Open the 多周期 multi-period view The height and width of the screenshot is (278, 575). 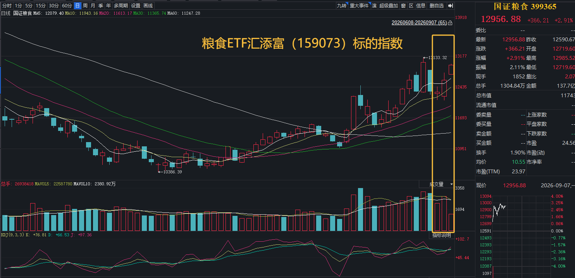pyautogui.click(x=121, y=6)
